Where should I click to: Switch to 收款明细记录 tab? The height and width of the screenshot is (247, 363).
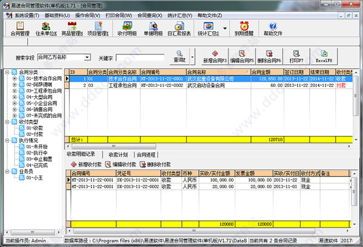81,154
